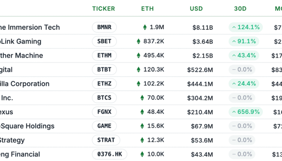This screenshot has width=282, height=161.
Task: Click the BMNR ticker badge
Action: pyautogui.click(x=104, y=27)
